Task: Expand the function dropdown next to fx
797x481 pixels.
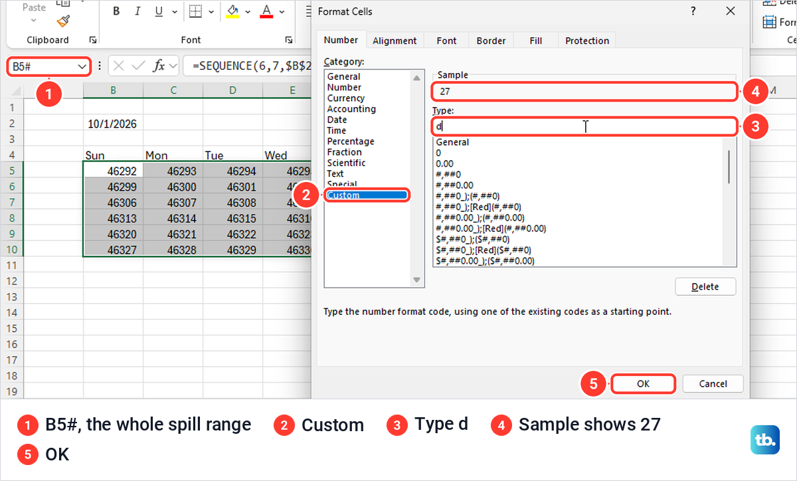Action: (173, 66)
